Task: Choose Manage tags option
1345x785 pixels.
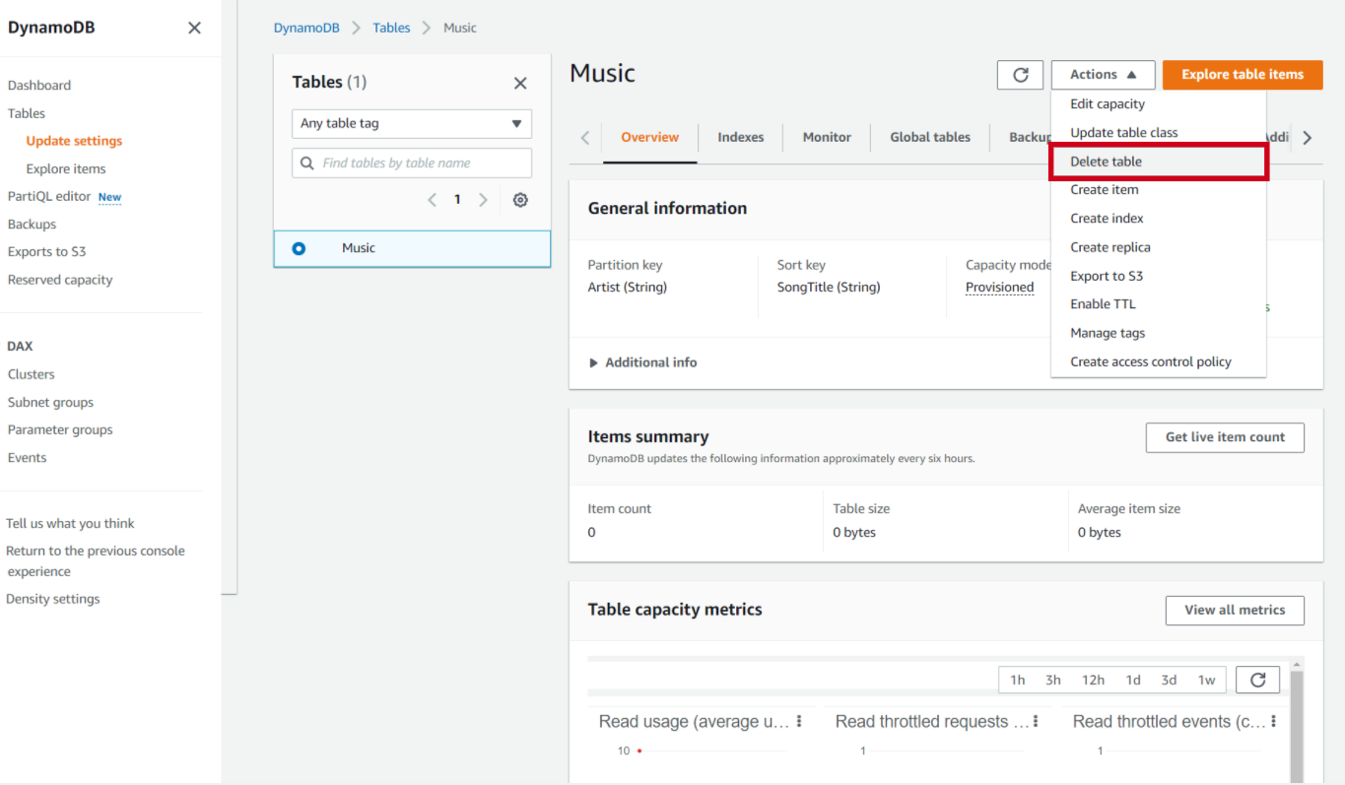Action: 1158,333
